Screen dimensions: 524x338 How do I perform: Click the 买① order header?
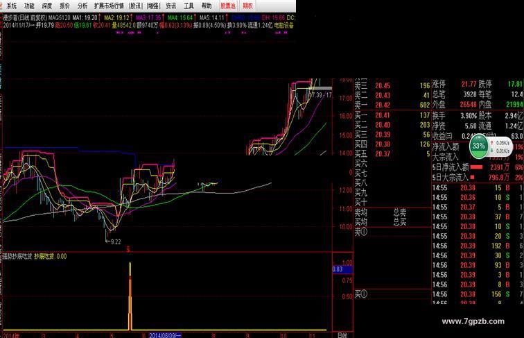361,294
